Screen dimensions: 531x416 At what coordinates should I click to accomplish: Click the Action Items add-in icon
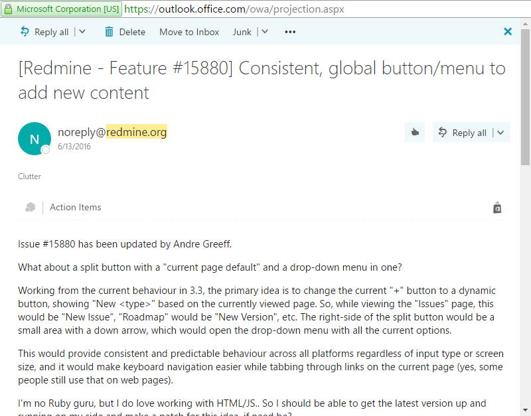(x=30, y=207)
